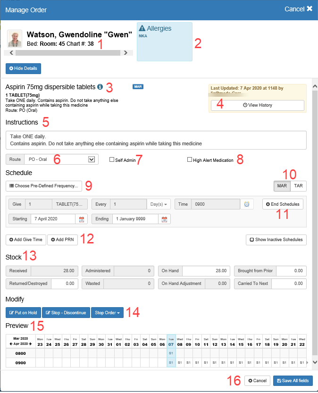Toggle Show Inactive Schedules
The width and height of the screenshot is (318, 393).
coord(276,240)
